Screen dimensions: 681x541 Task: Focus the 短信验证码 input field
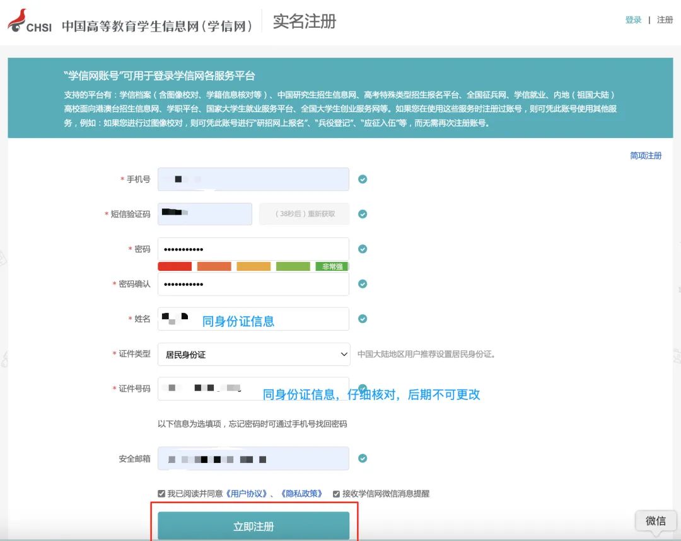click(205, 214)
